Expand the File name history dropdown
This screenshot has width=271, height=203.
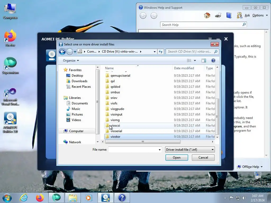(160, 150)
